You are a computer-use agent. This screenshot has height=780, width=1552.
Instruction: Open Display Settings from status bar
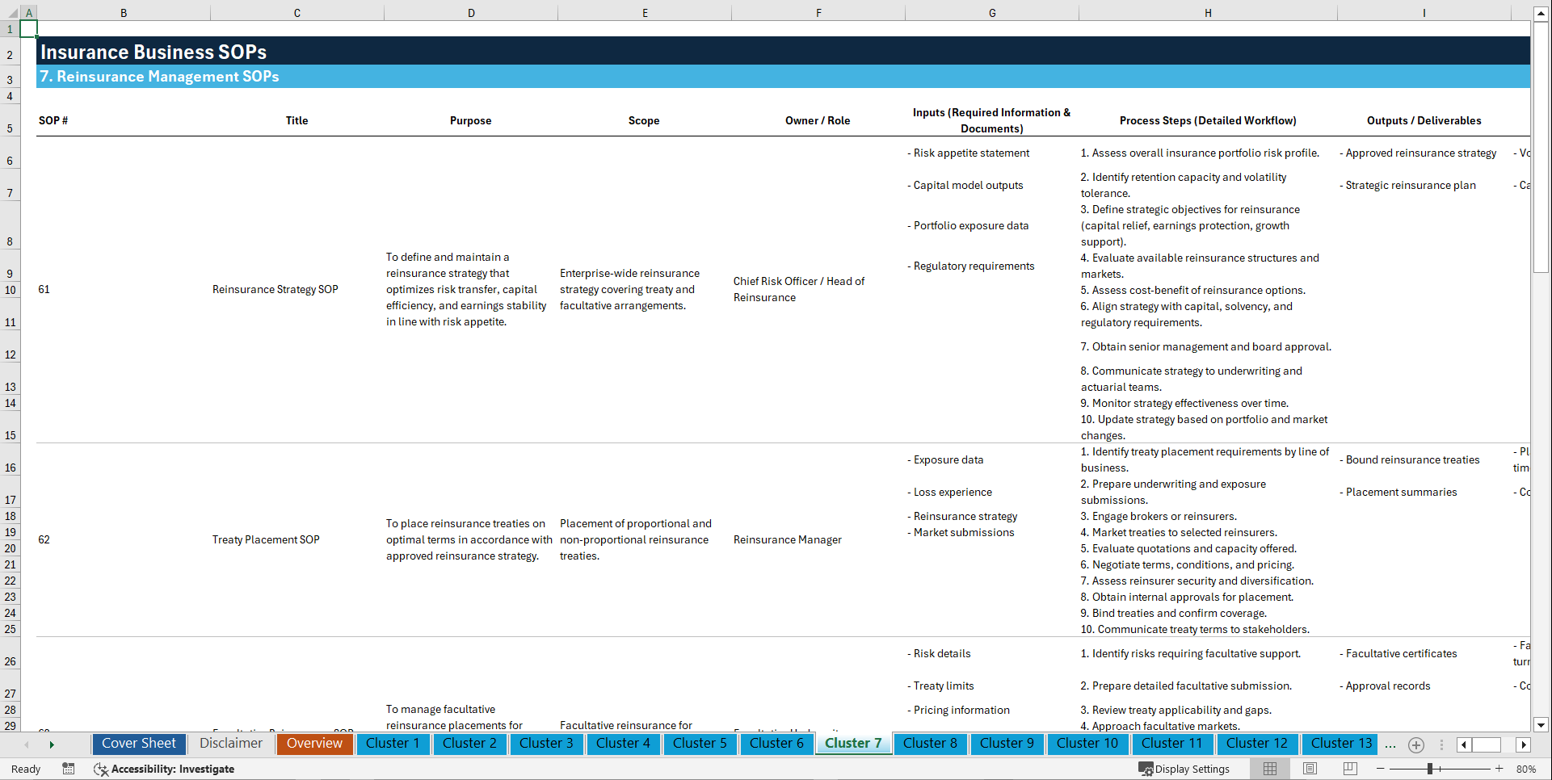(x=1184, y=769)
